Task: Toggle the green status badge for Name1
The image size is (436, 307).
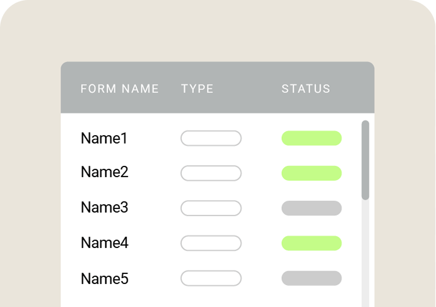Action: [x=311, y=138]
